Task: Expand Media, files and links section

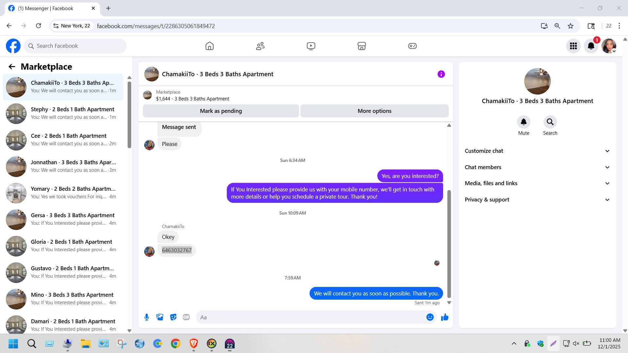Action: (537, 184)
